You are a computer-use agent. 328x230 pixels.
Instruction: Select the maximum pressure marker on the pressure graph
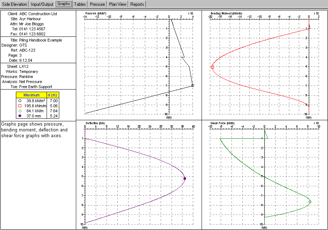point(193,86)
